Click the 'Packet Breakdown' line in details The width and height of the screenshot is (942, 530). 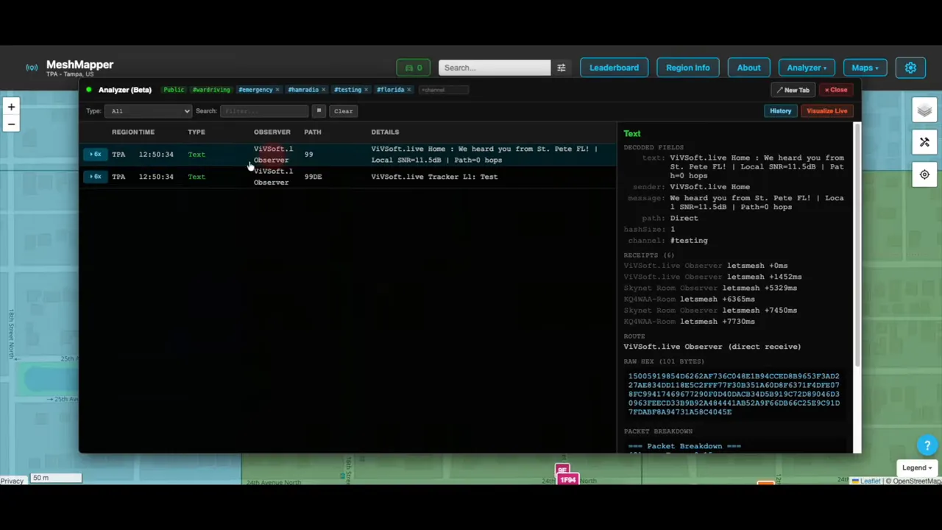coord(684,446)
